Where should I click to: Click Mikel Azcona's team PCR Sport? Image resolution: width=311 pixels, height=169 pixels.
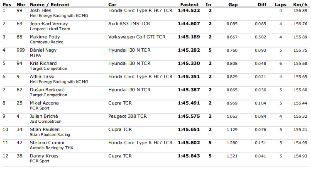[39, 108]
